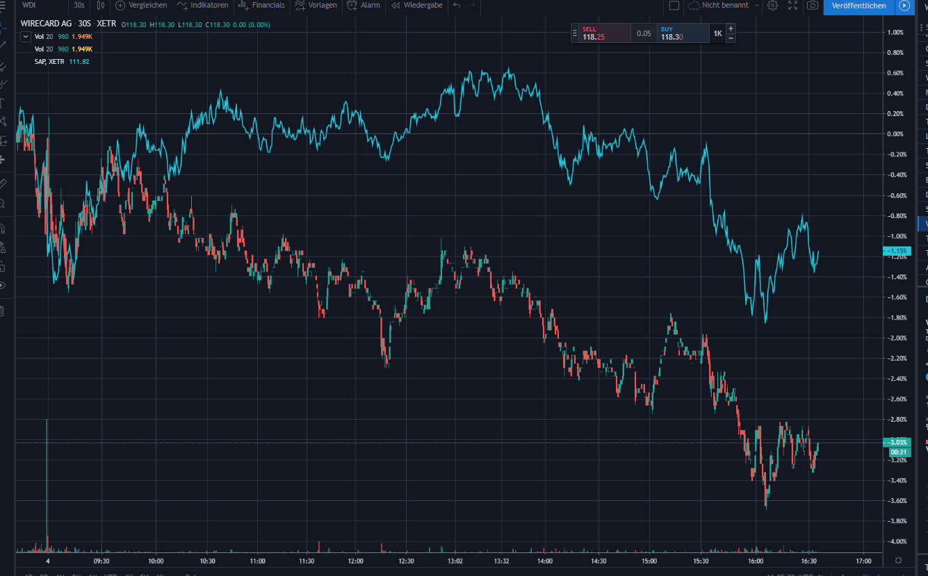
Task: Open the Nicht benannt layout dropdown
Action: tap(723, 6)
